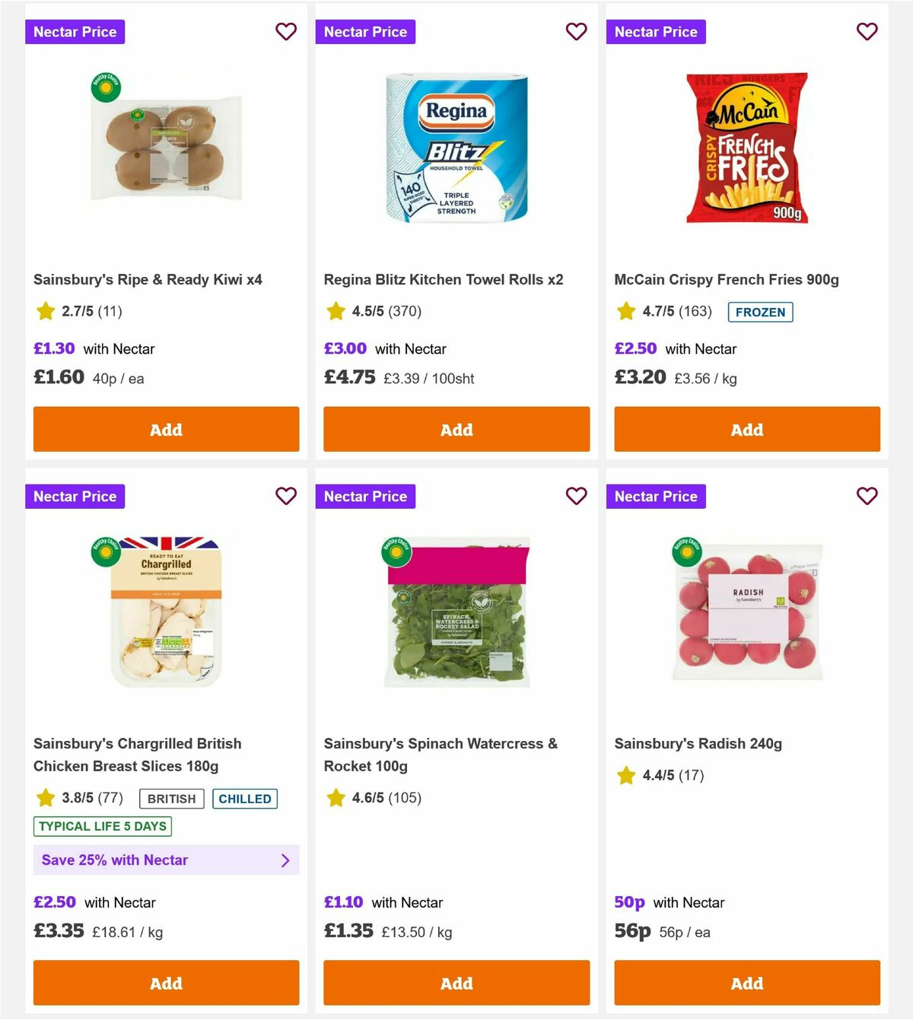Screen dimensions: 913x1020
Task: Toggle the CHILLED tag on the chicken slices
Action: point(244,799)
